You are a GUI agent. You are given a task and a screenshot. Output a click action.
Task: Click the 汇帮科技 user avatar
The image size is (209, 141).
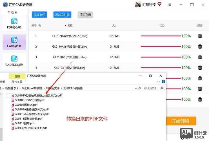click(138, 5)
